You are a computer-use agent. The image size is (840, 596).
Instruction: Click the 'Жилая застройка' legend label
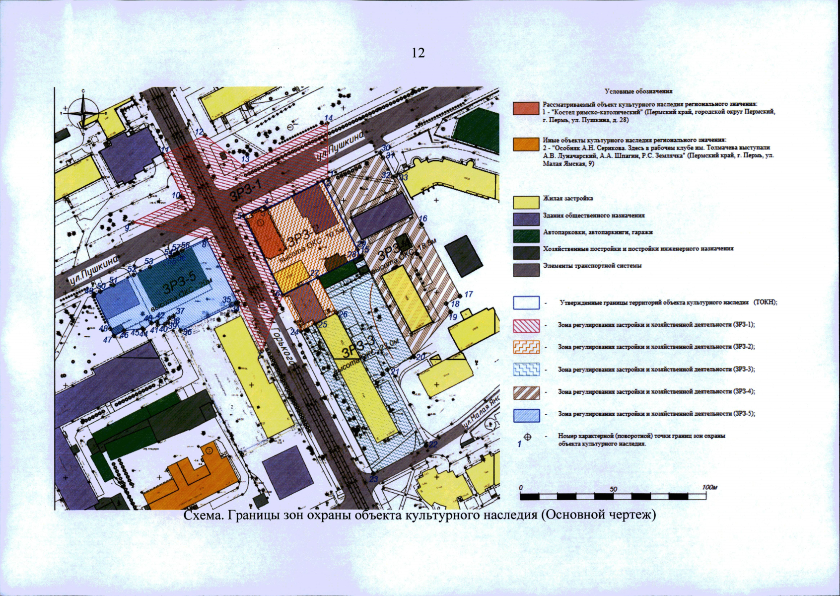(x=568, y=198)
